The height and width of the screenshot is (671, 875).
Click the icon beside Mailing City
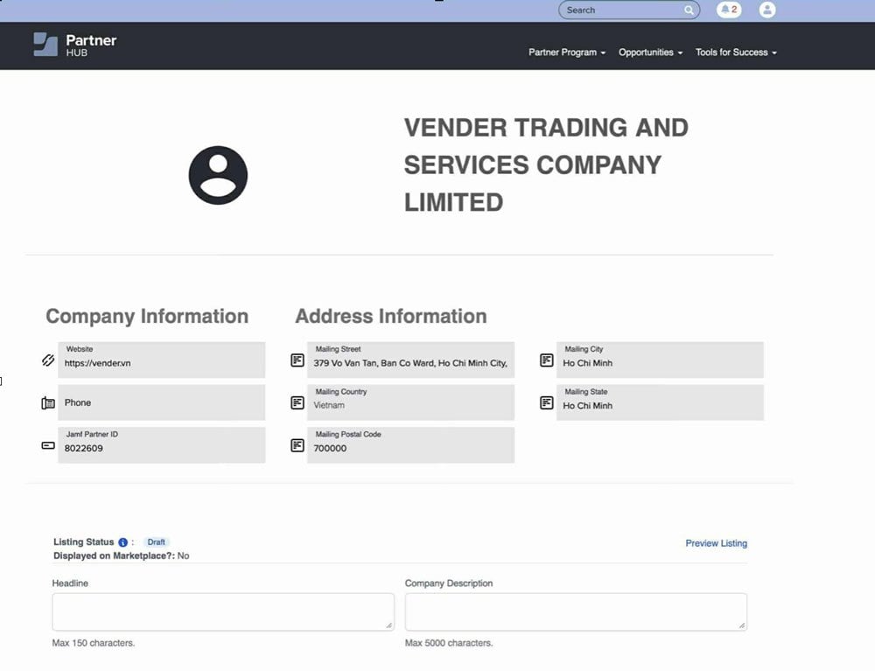547,360
